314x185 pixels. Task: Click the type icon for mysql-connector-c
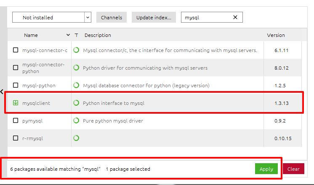tap(76, 50)
